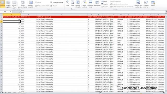Toggle the Títulos checkbox
This screenshot has width=167, height=94.
(51, 6)
